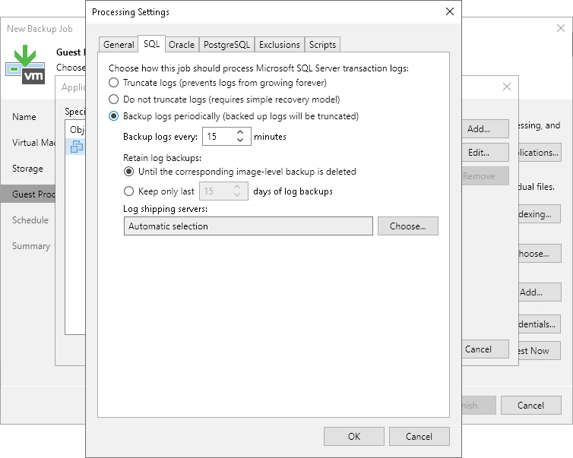Click the Log shipping servers Automatic selection field

click(249, 226)
